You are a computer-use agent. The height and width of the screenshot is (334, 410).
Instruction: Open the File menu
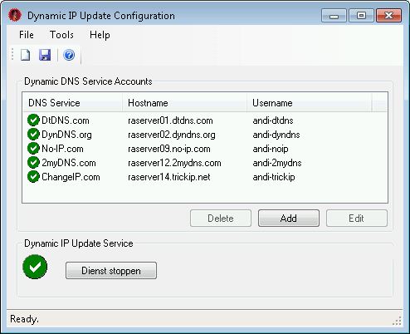point(27,35)
